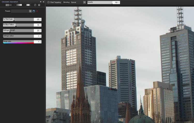Open the Presets dropdown
Image resolution: width=194 pixels, height=123 pixels.
[x=21, y=11]
